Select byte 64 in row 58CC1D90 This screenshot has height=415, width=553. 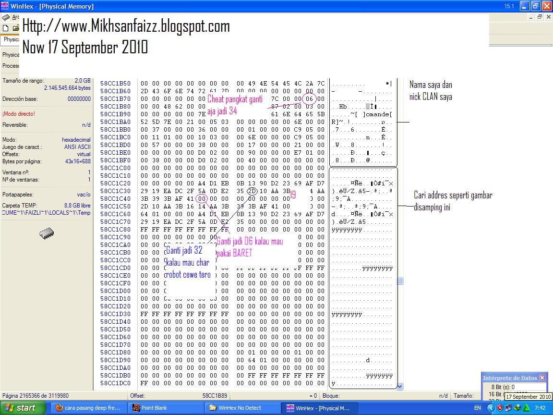coord(252,360)
